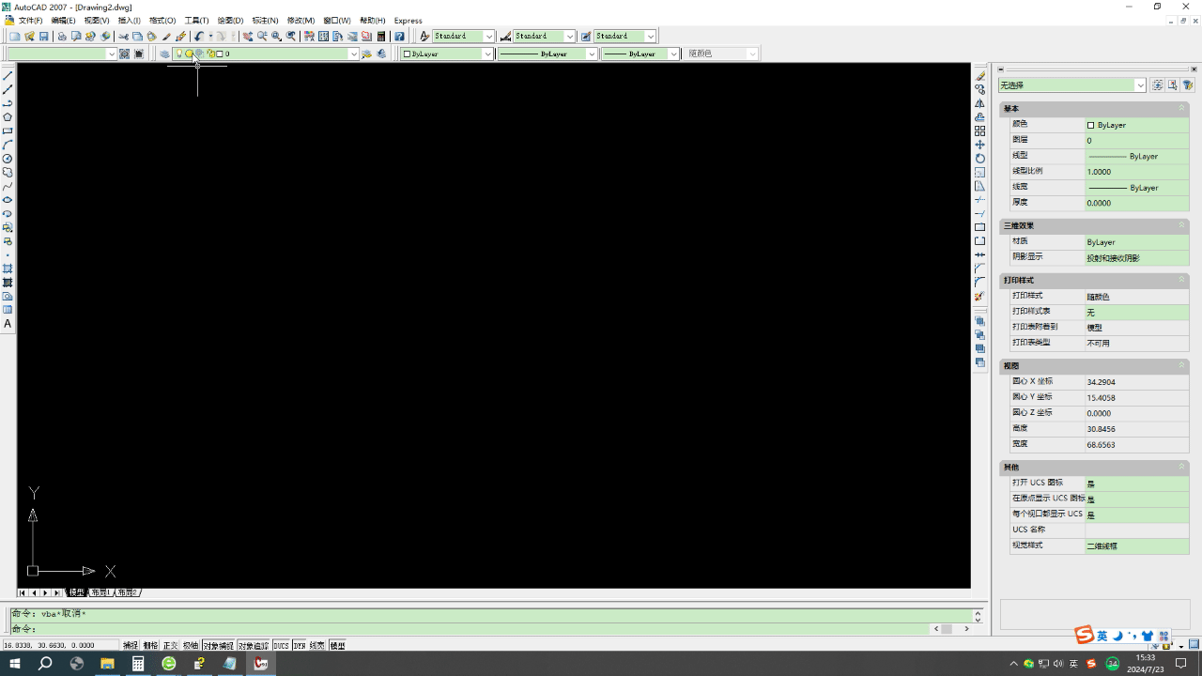Select the Ellipse drawing tool
Image resolution: width=1202 pixels, height=676 pixels.
pos(8,200)
